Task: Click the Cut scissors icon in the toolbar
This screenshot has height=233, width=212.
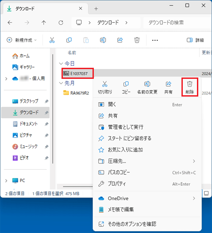Action: click(52, 40)
